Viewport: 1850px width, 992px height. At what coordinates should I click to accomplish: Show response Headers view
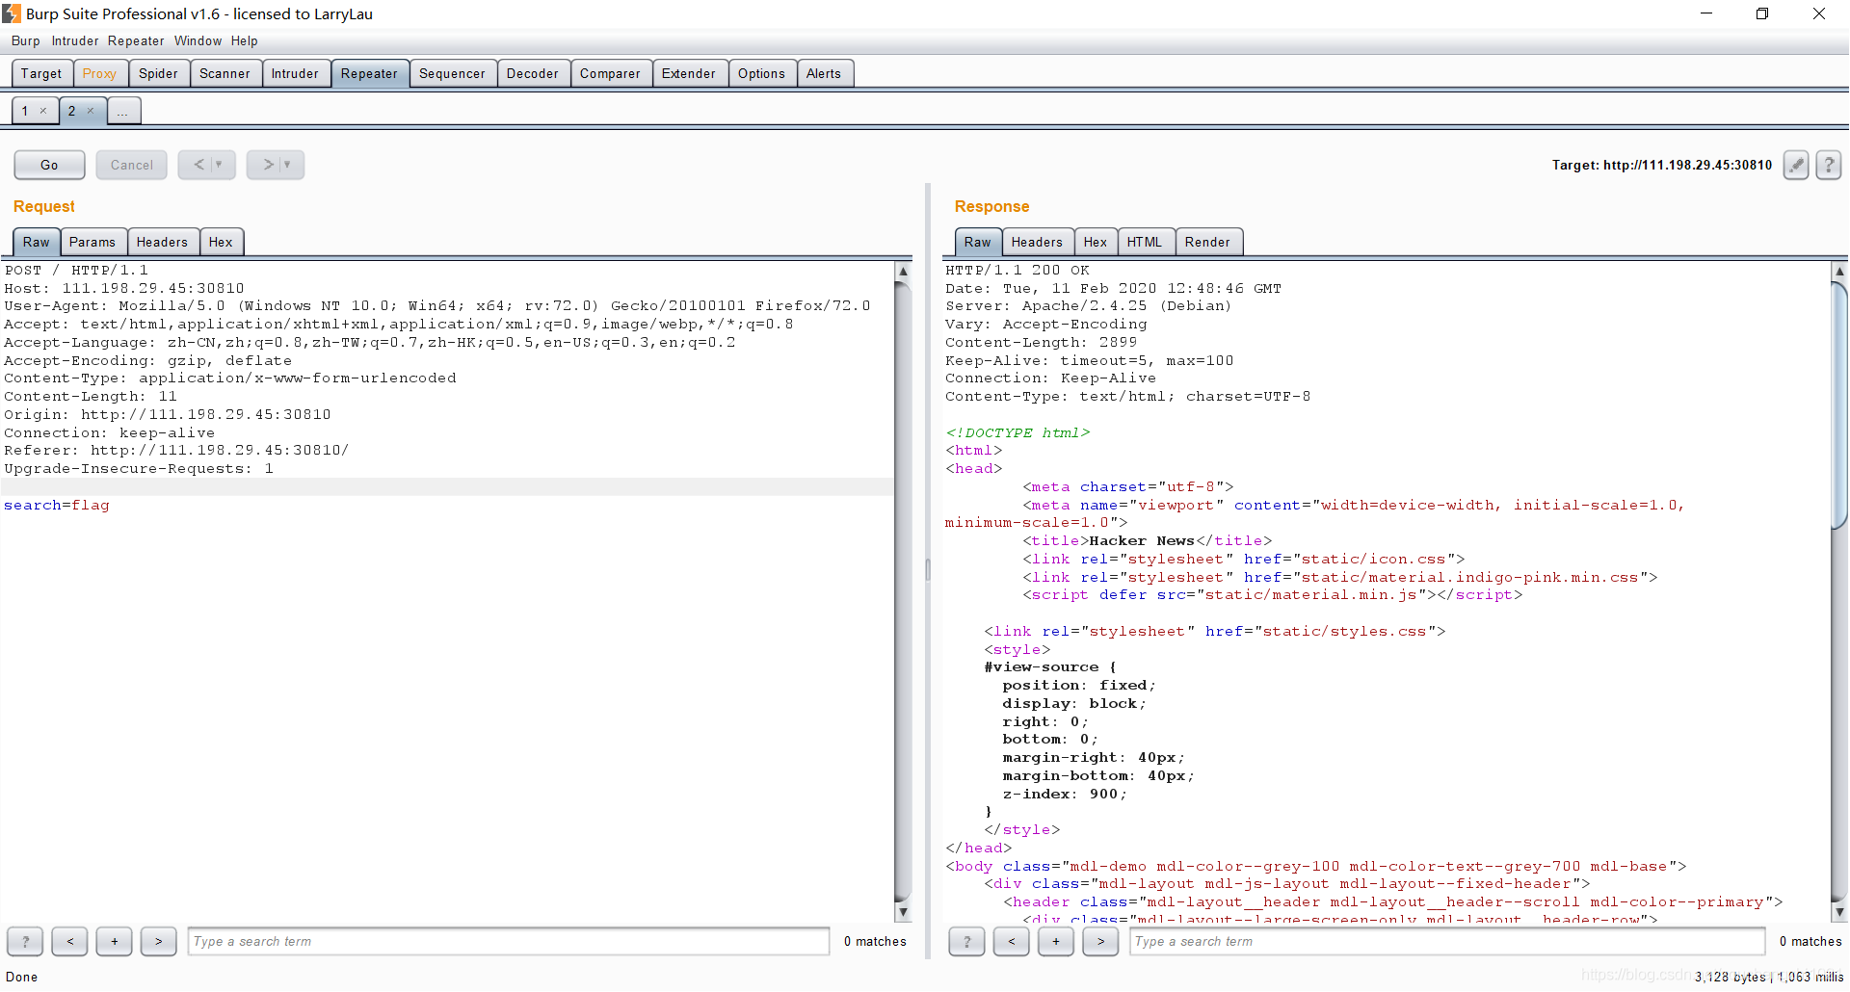coord(1038,242)
